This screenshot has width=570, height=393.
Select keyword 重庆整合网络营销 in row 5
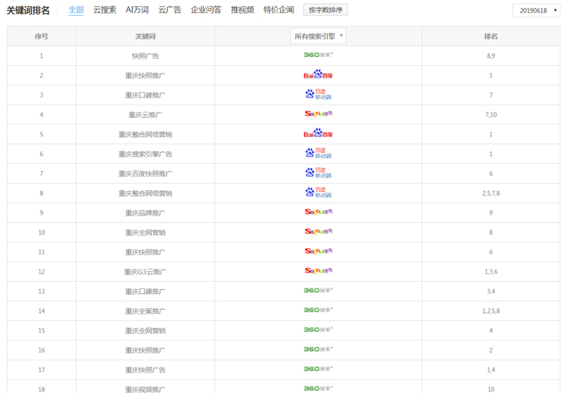click(145, 134)
